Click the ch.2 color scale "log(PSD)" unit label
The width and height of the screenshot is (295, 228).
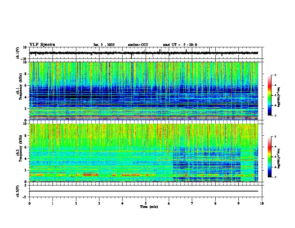click(x=279, y=158)
